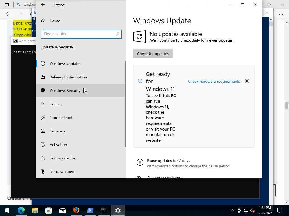Viewport: 289px width, 216px height.
Task: Click the search magnifier in Find a setting
Action: pos(118,34)
